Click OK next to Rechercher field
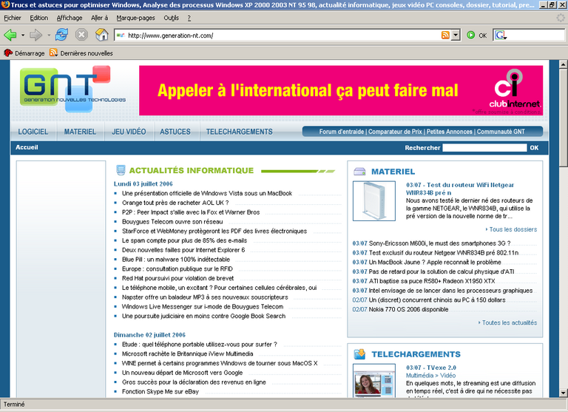568x412 pixels. 534,147
